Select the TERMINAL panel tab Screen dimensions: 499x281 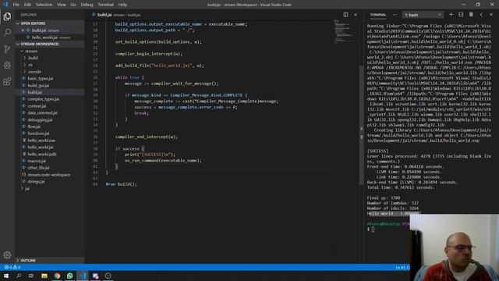[x=377, y=15]
